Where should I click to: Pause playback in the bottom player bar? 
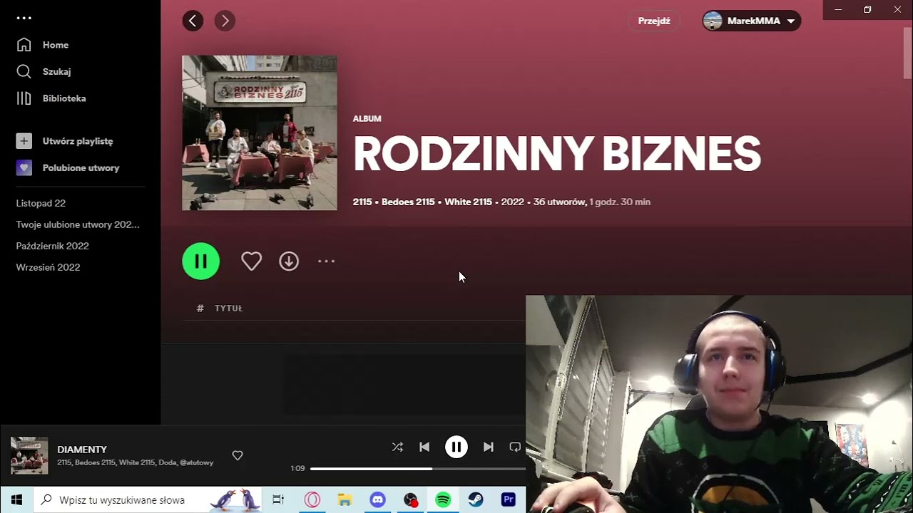pos(456,447)
